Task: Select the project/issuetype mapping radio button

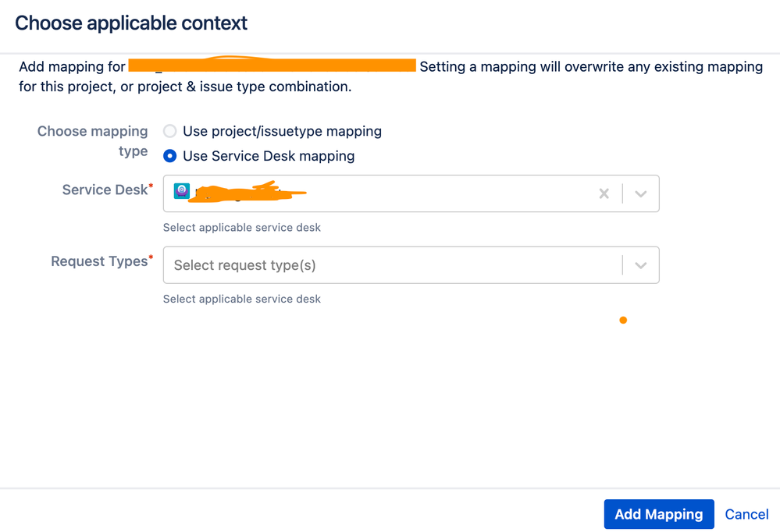Action: pyautogui.click(x=169, y=131)
